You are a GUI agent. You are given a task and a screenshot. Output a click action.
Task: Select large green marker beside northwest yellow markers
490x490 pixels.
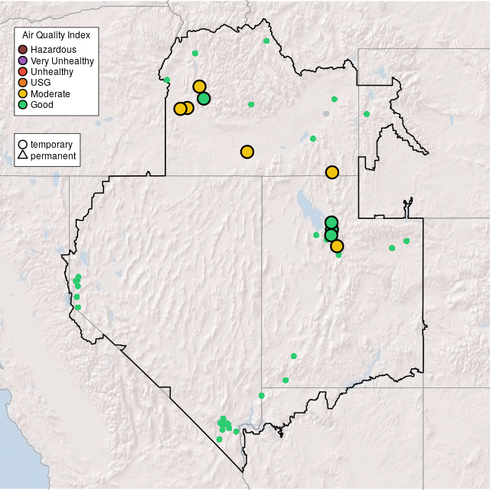[204, 98]
